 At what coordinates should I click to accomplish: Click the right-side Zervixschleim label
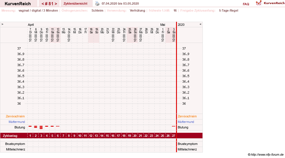pos(187,116)
